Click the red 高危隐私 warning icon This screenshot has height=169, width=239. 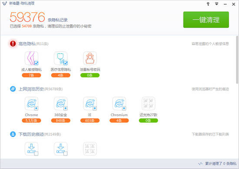pos(13,43)
